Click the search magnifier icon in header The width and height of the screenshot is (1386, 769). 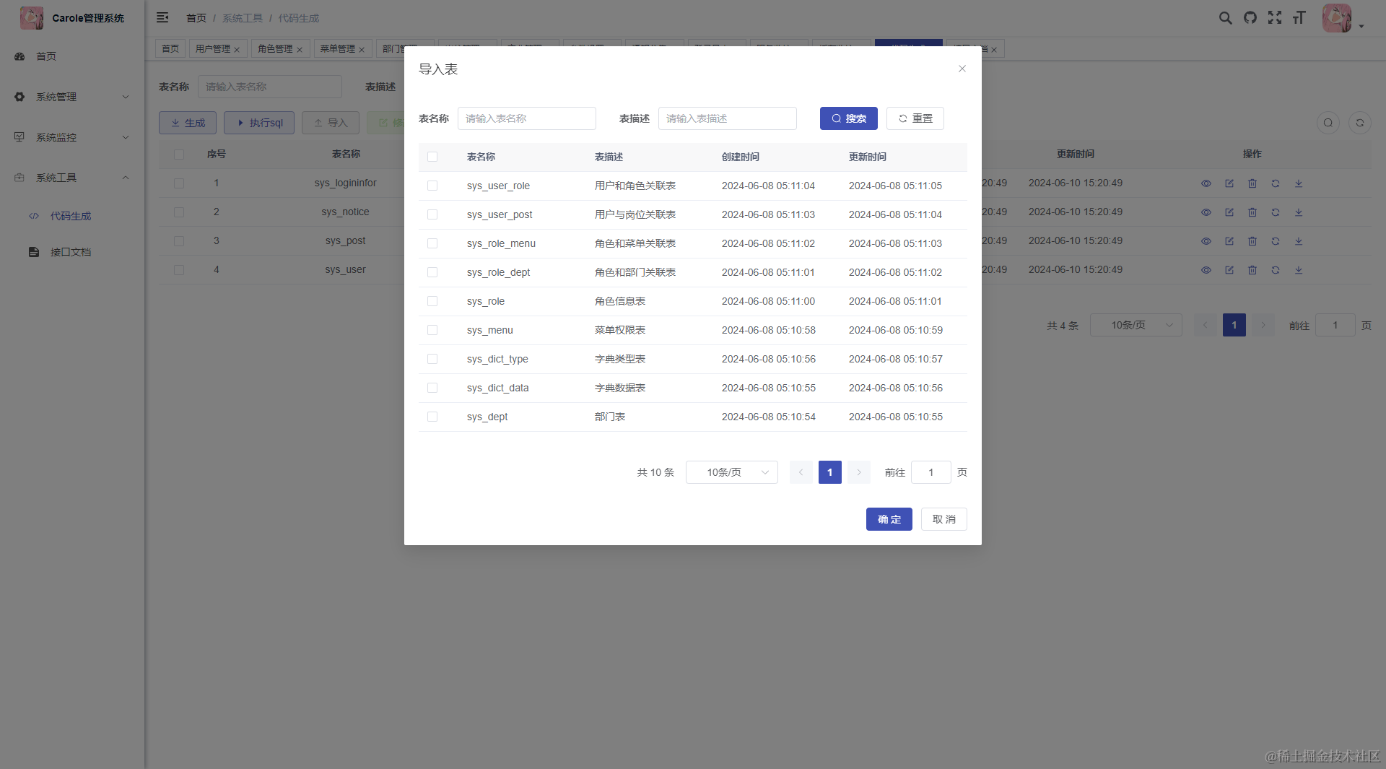[x=1225, y=18]
